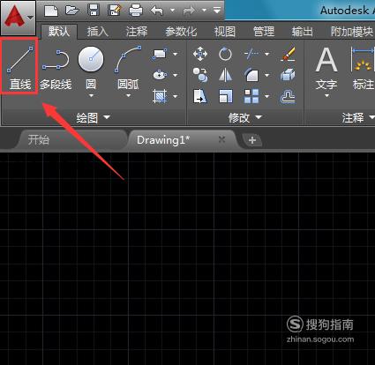Image resolution: width=375 pixels, height=365 pixels.
Task: Select the hatch tool icon
Action: [160, 96]
